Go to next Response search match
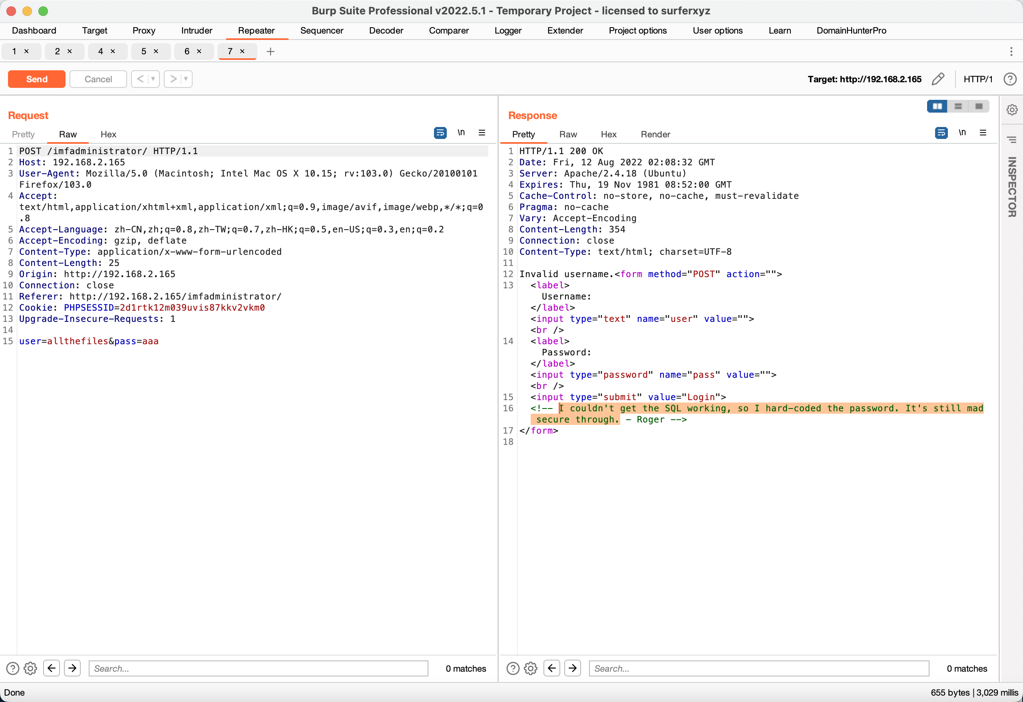Image resolution: width=1023 pixels, height=702 pixels. [573, 668]
